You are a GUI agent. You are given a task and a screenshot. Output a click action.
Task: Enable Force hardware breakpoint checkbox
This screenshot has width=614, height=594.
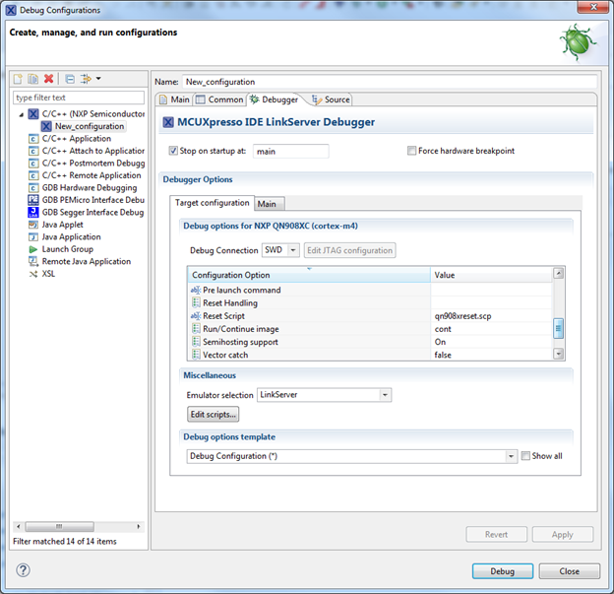point(411,151)
